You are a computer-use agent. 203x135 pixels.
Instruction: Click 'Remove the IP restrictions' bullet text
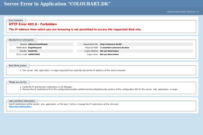[100, 89]
